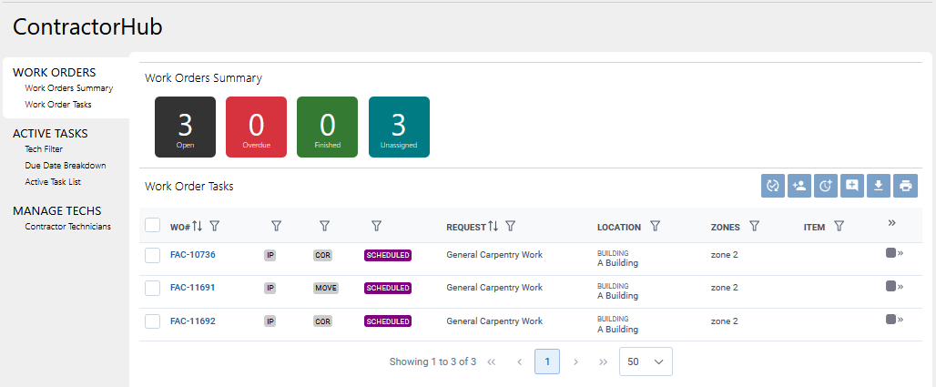
Task: Go to Tech Filter in sidebar
Action: point(44,149)
